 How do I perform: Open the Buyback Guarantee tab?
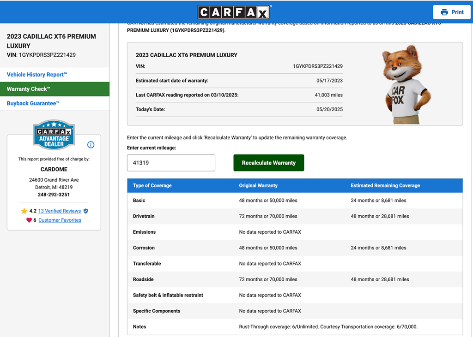[33, 103]
